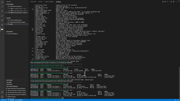The height and width of the screenshot is (101, 180).
Task: Select the Individual Containers group icon
Action: tap(8, 6)
